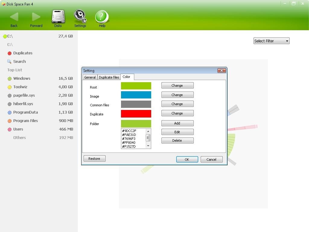Select Users folder in Top List
Viewport: 309px width, 232px height.
coord(40,129)
